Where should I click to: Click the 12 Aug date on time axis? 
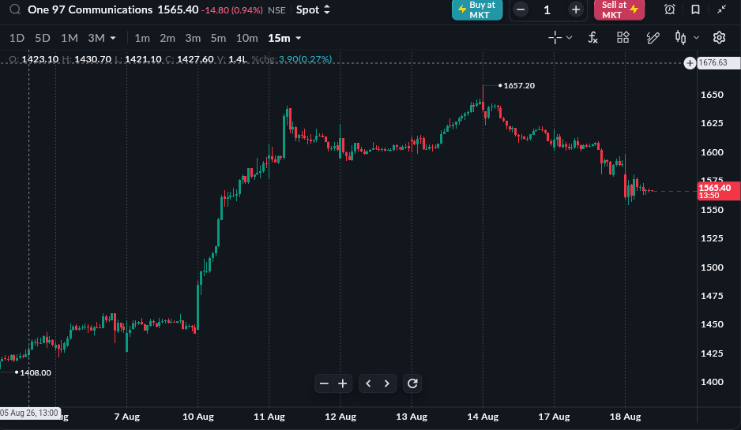click(x=340, y=417)
